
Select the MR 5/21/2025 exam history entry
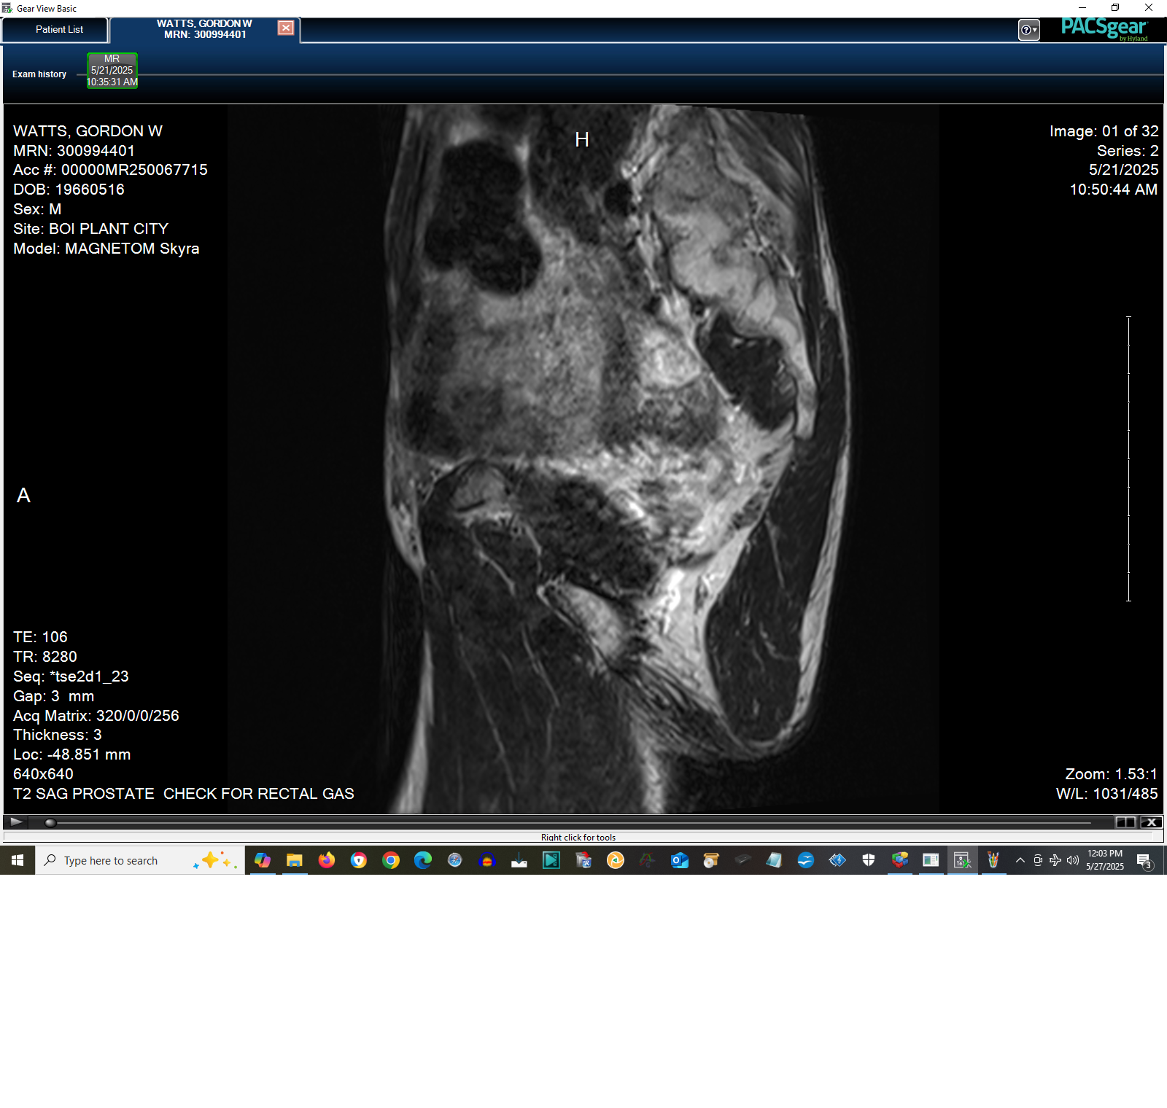(112, 70)
